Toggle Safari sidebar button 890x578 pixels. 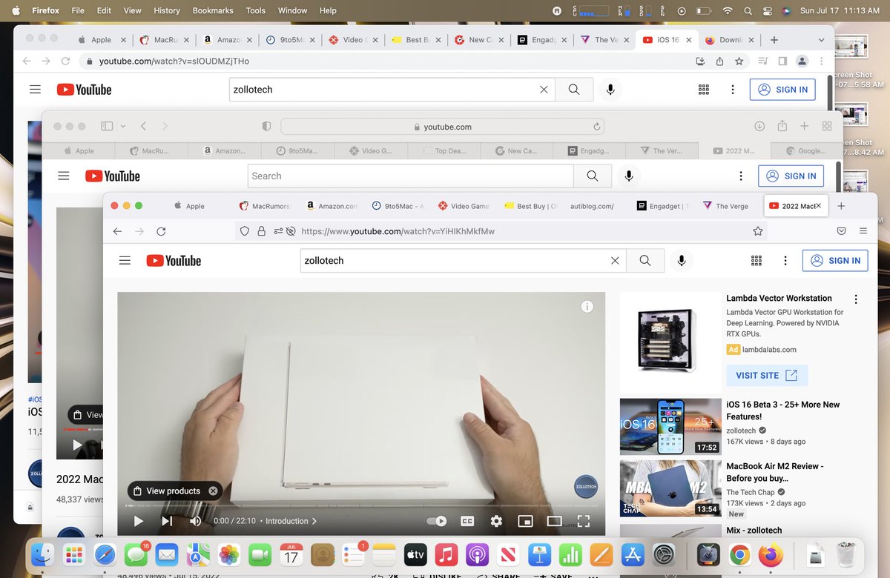107,127
